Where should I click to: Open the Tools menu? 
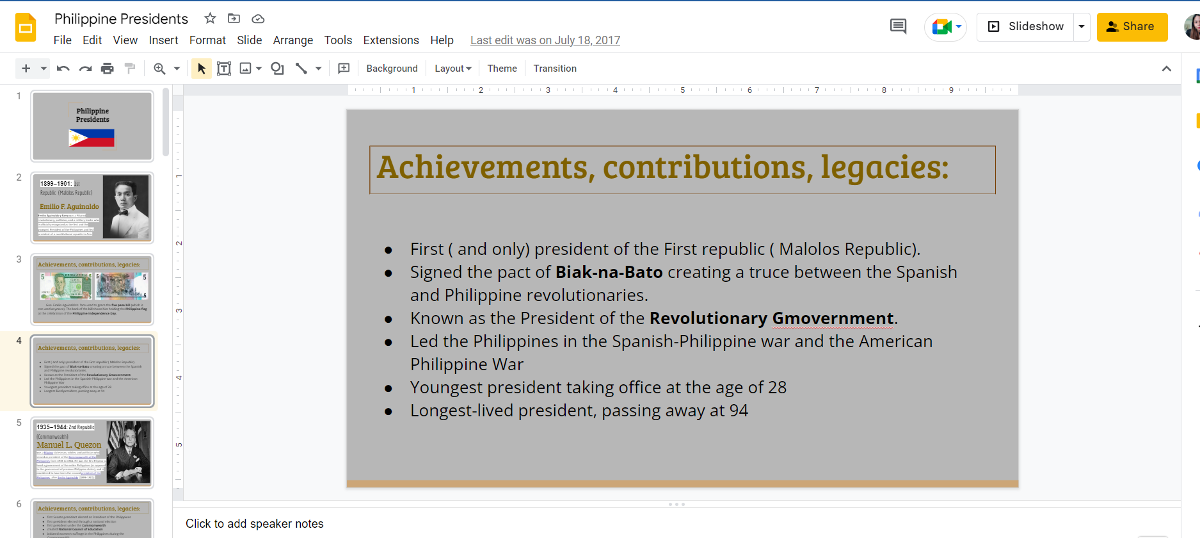pyautogui.click(x=338, y=40)
